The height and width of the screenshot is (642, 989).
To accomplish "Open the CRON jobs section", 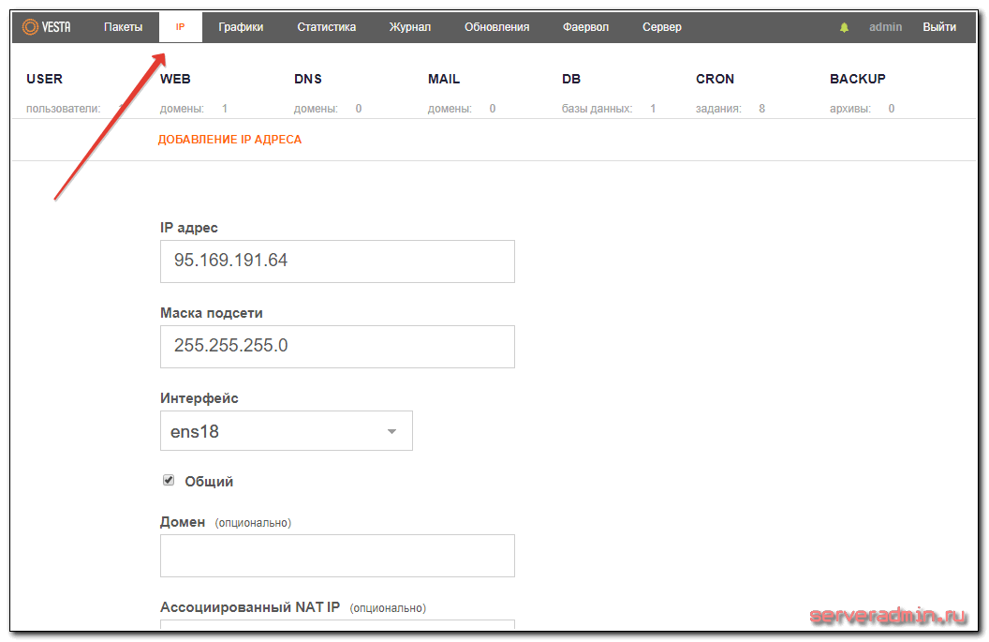I will click(x=715, y=79).
